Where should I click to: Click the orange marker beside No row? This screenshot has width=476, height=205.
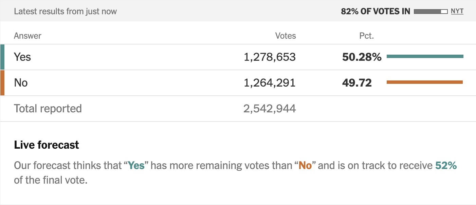click(2, 83)
